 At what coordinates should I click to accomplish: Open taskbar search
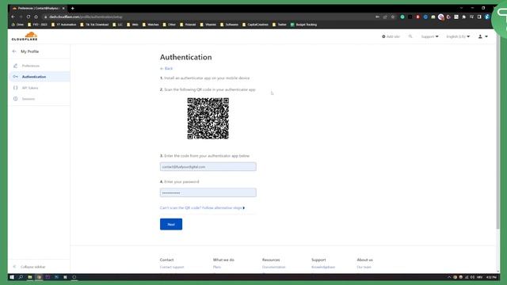(21, 277)
